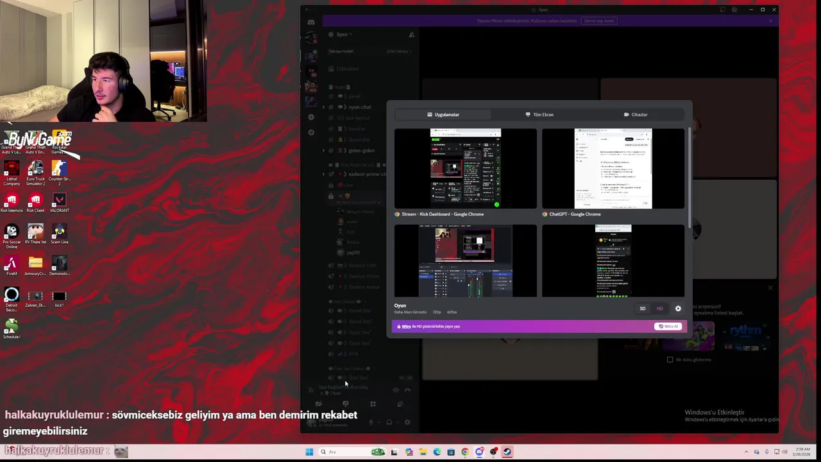Show hidden system tray icons

coord(746,452)
